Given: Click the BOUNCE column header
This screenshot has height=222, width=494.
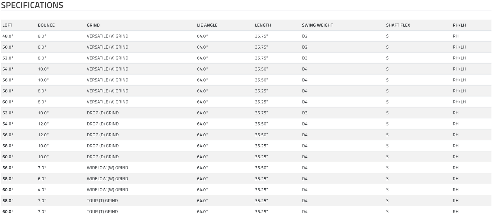Looking at the screenshot, I should [x=46, y=25].
